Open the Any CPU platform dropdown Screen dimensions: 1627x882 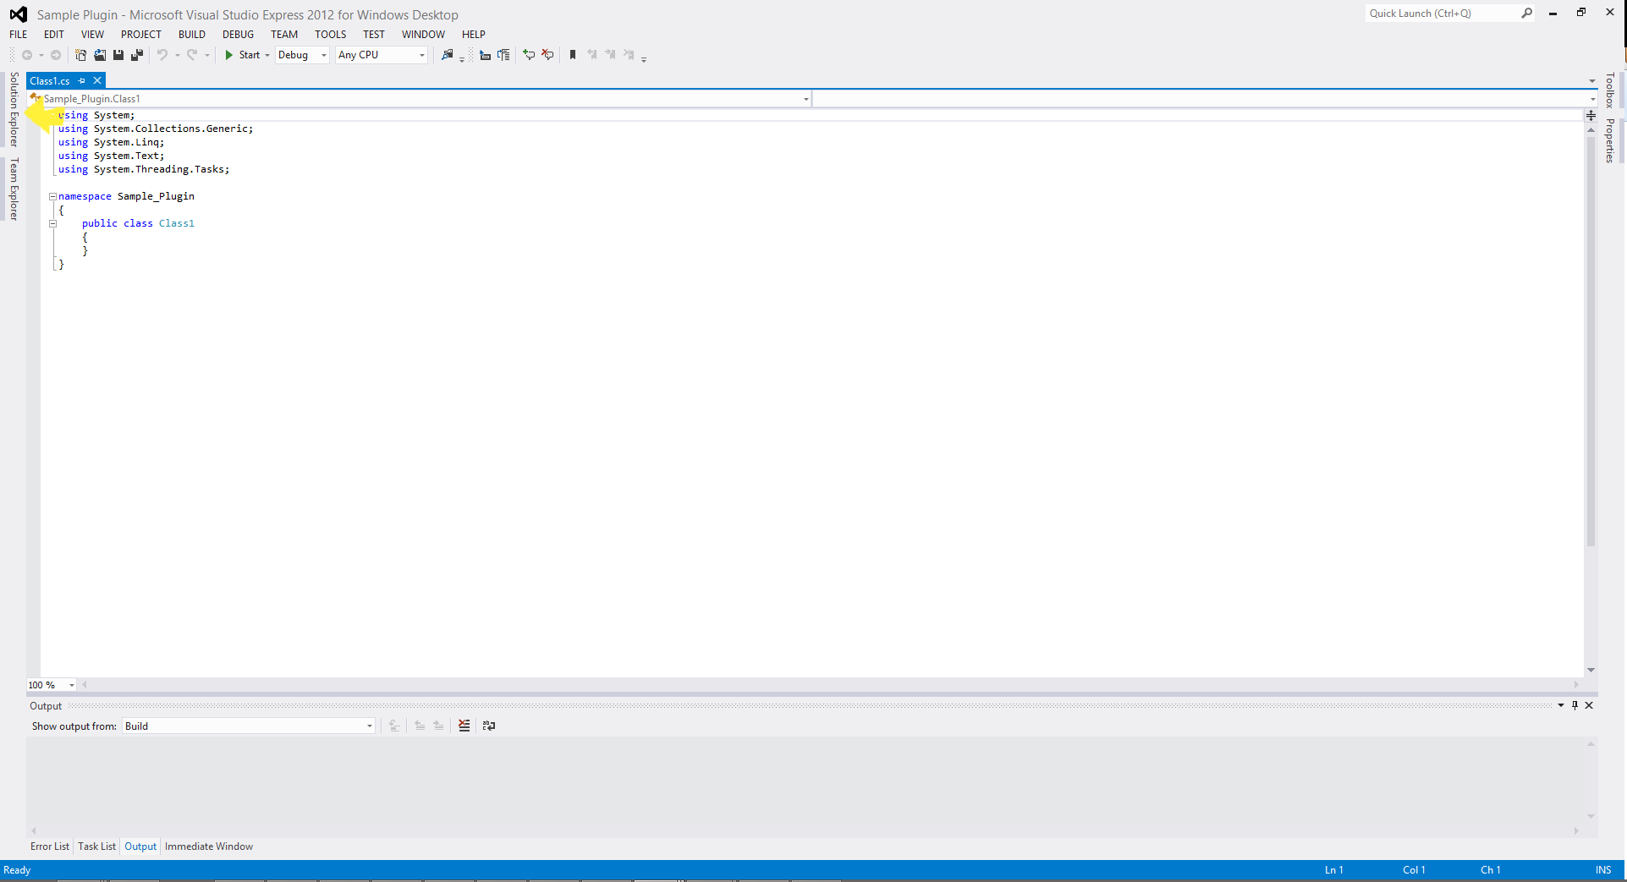tap(382, 55)
